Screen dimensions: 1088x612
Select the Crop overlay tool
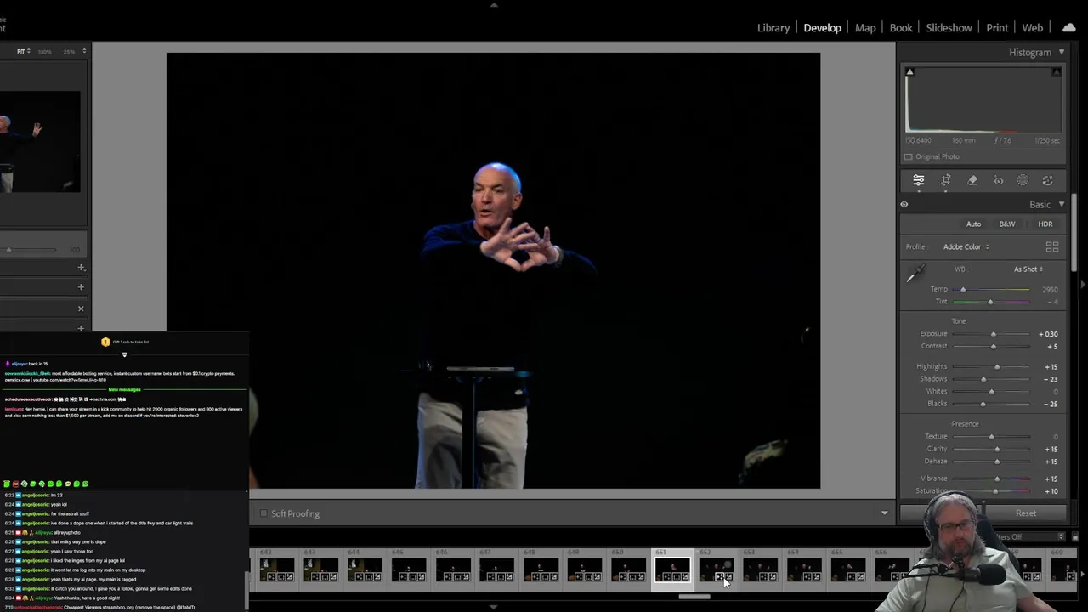tap(946, 180)
